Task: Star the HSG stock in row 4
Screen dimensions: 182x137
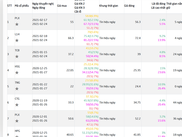Action: [17, 73]
